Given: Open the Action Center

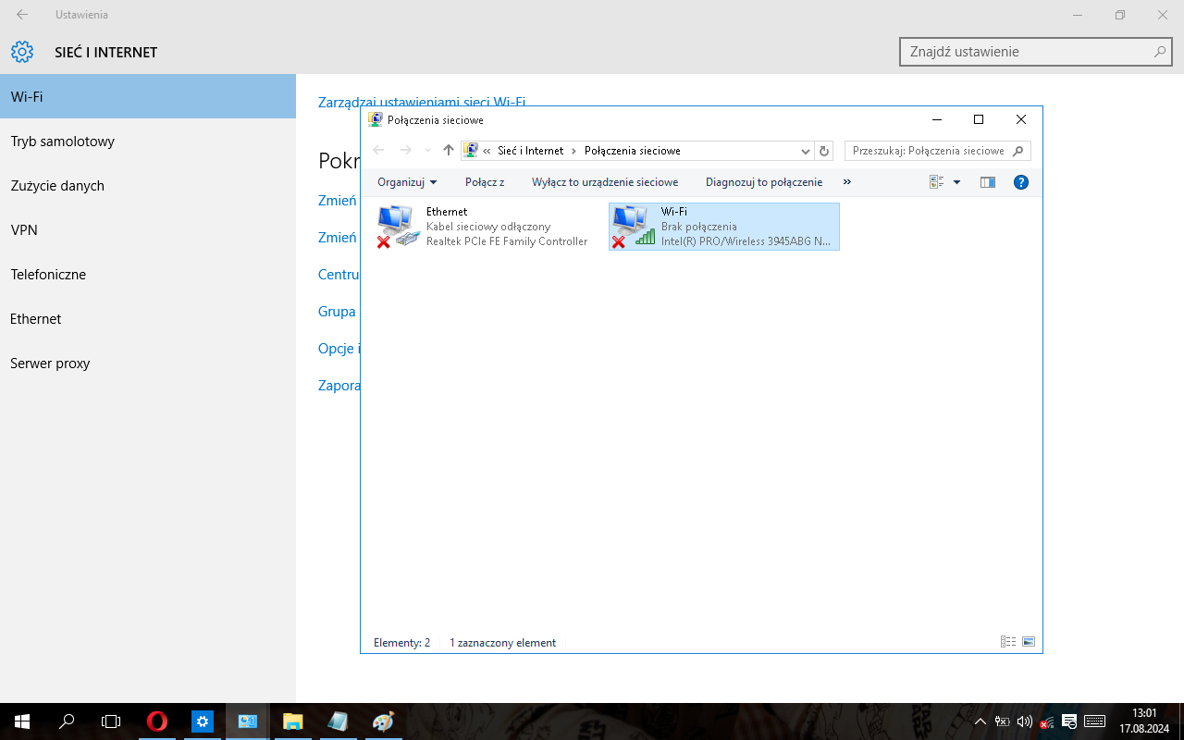Looking at the screenshot, I should [x=1069, y=721].
